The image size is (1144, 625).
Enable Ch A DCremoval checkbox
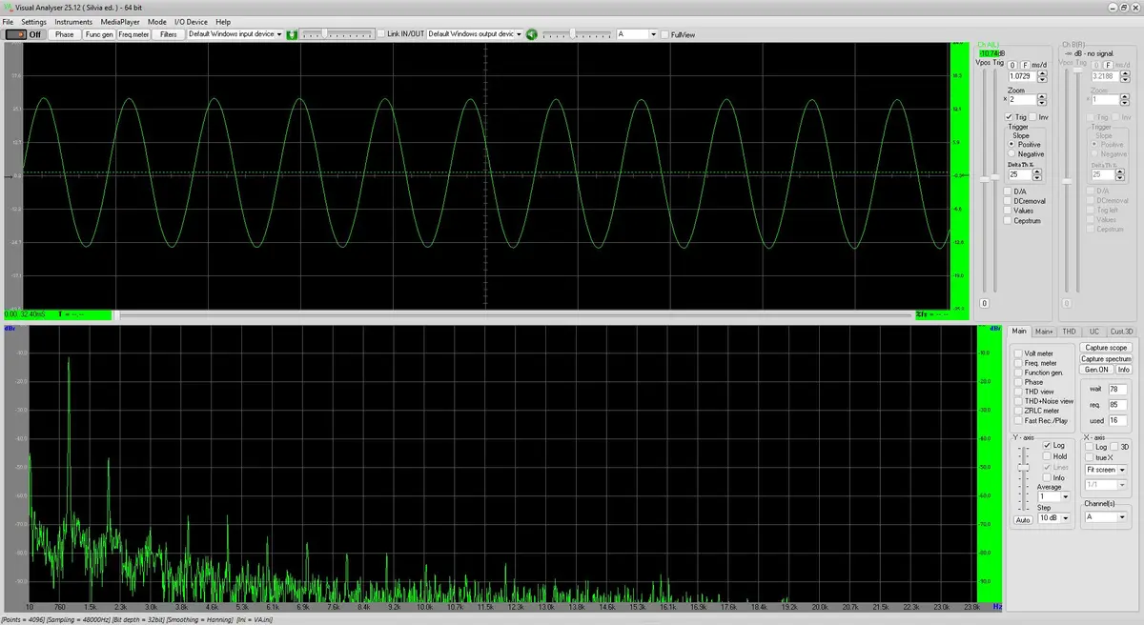tap(1008, 201)
